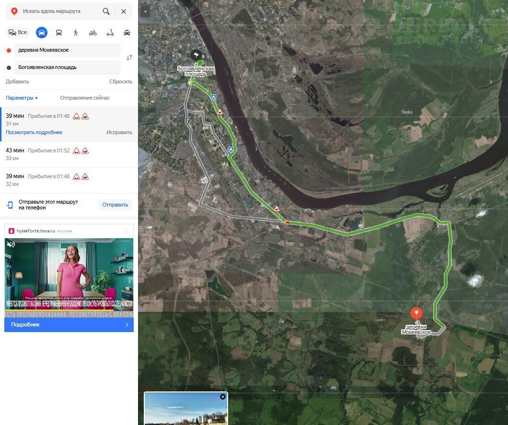Click the 'Посмотреть подробнее' link
This screenshot has height=425, width=508.
click(x=34, y=132)
